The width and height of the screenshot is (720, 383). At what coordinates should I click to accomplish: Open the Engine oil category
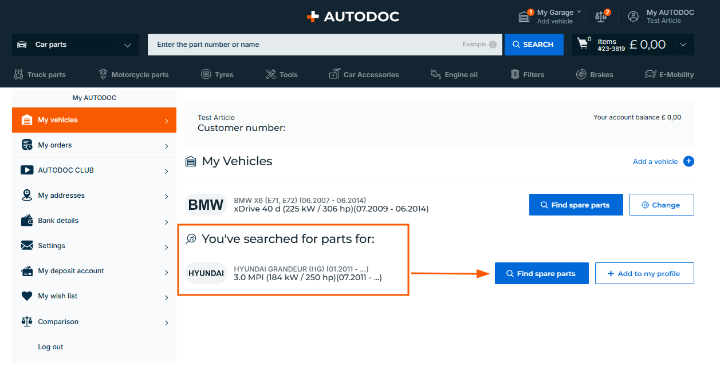pos(454,74)
